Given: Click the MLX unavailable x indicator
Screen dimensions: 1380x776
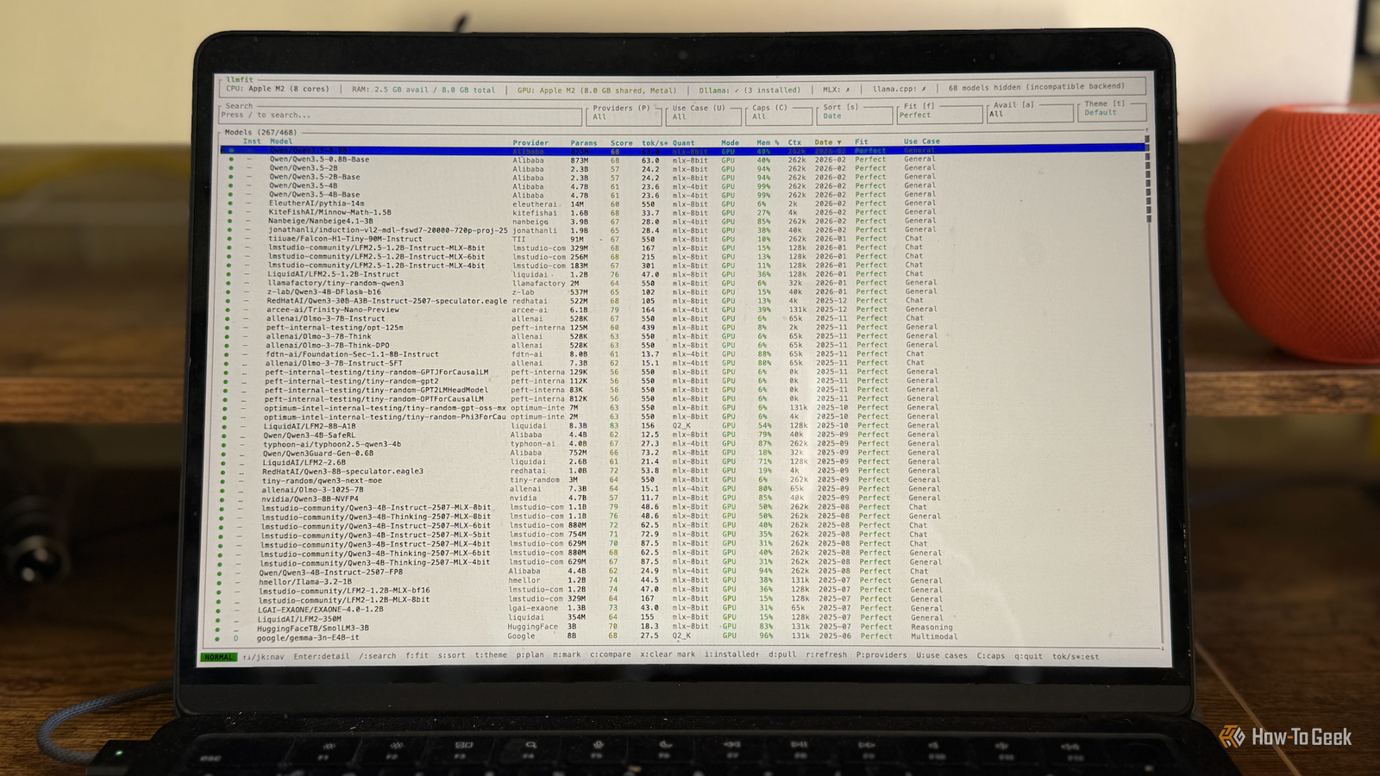Looking at the screenshot, I should coord(848,90).
